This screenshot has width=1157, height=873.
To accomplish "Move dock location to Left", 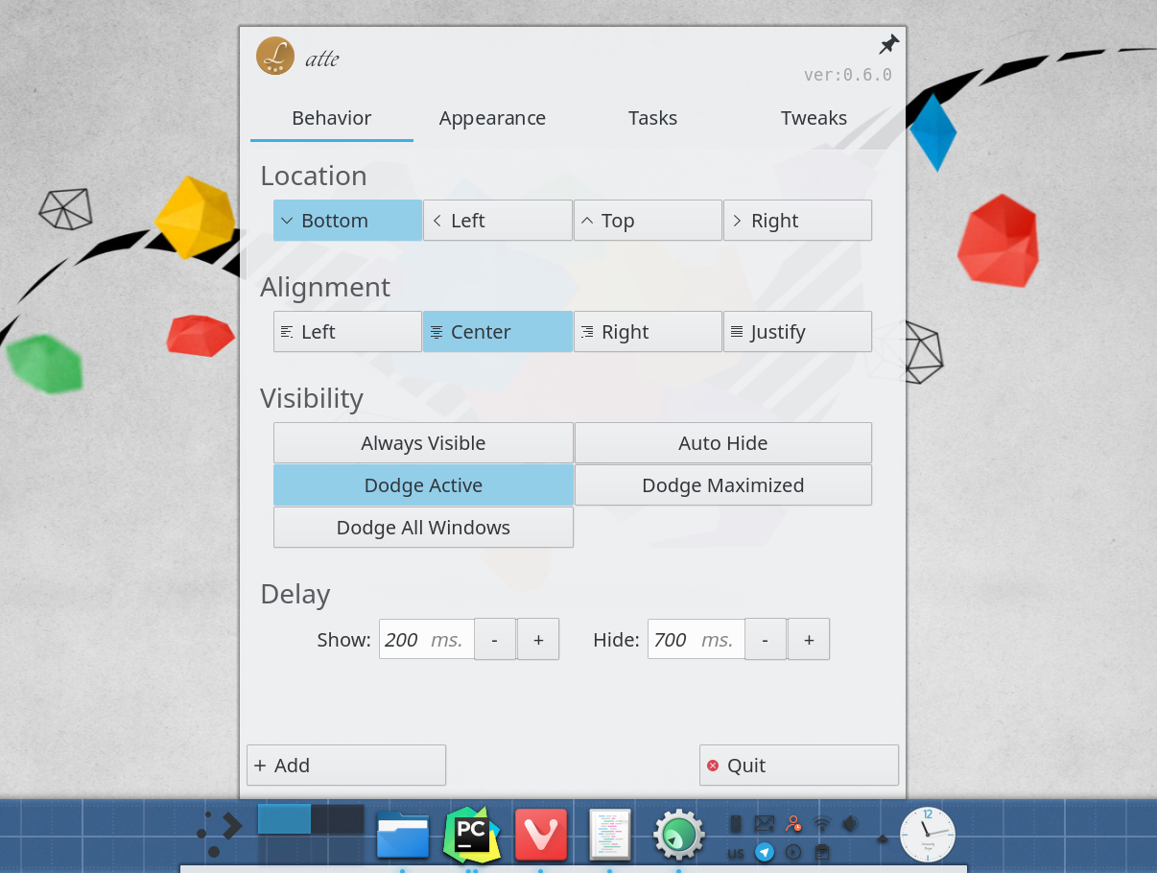I will (x=497, y=221).
